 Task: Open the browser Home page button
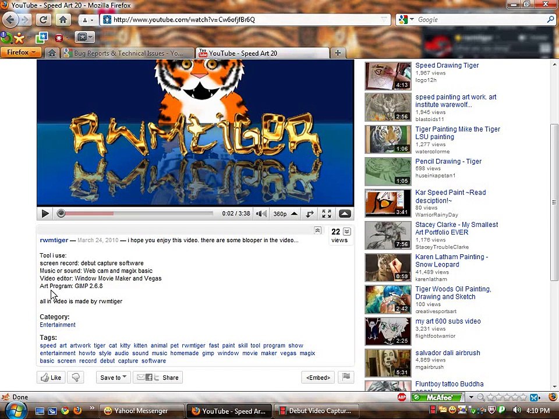[63, 19]
